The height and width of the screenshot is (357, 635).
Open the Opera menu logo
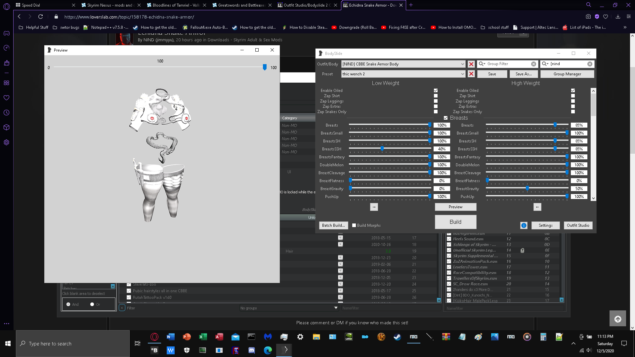[x=7, y=6]
